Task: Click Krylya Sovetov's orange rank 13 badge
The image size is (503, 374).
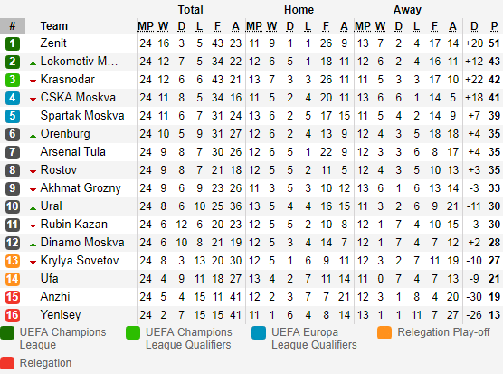Action: 13,261
